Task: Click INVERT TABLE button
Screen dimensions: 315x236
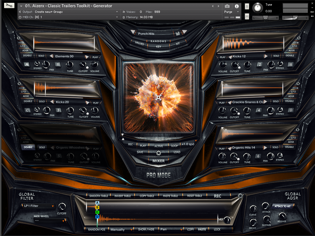Action: 122,196
